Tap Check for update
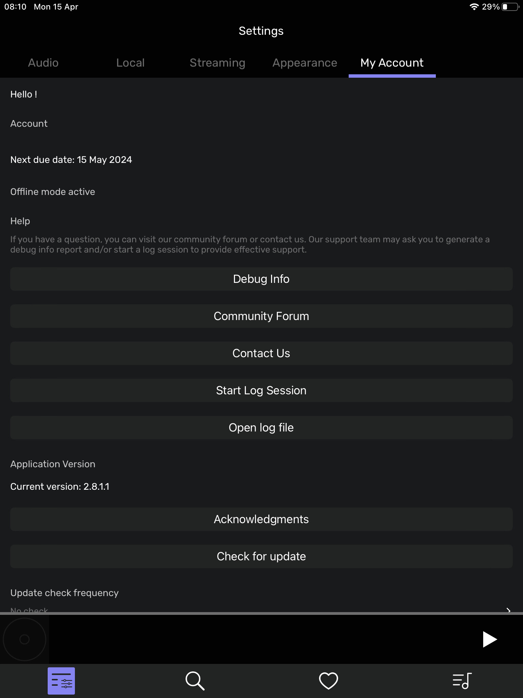The width and height of the screenshot is (523, 698). click(261, 556)
